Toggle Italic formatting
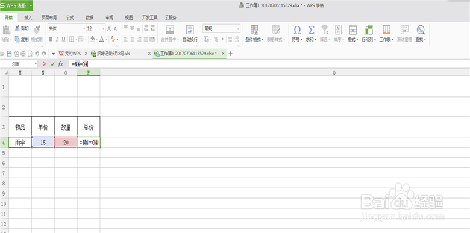 (57, 39)
